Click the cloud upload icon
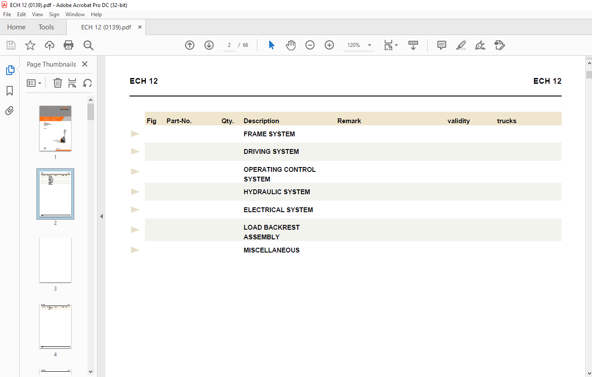This screenshot has height=377, width=592. coord(50,45)
